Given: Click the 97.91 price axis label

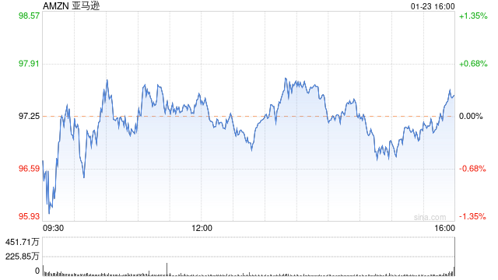Looking at the screenshot, I should coord(29,64).
